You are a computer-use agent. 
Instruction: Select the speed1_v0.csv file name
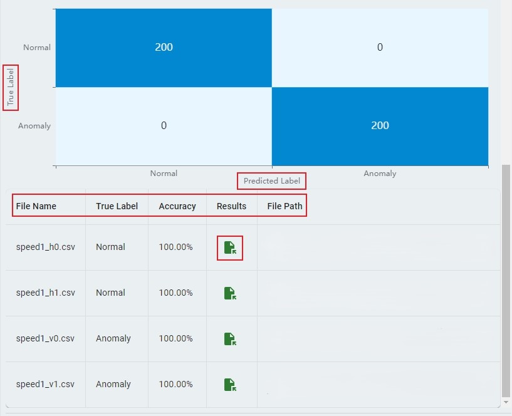[45, 339]
